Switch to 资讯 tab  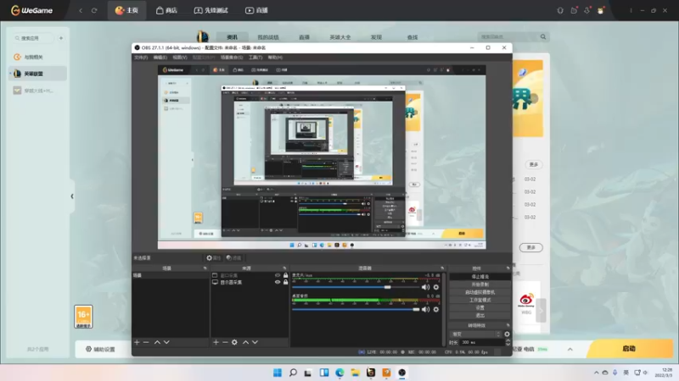[x=232, y=37]
